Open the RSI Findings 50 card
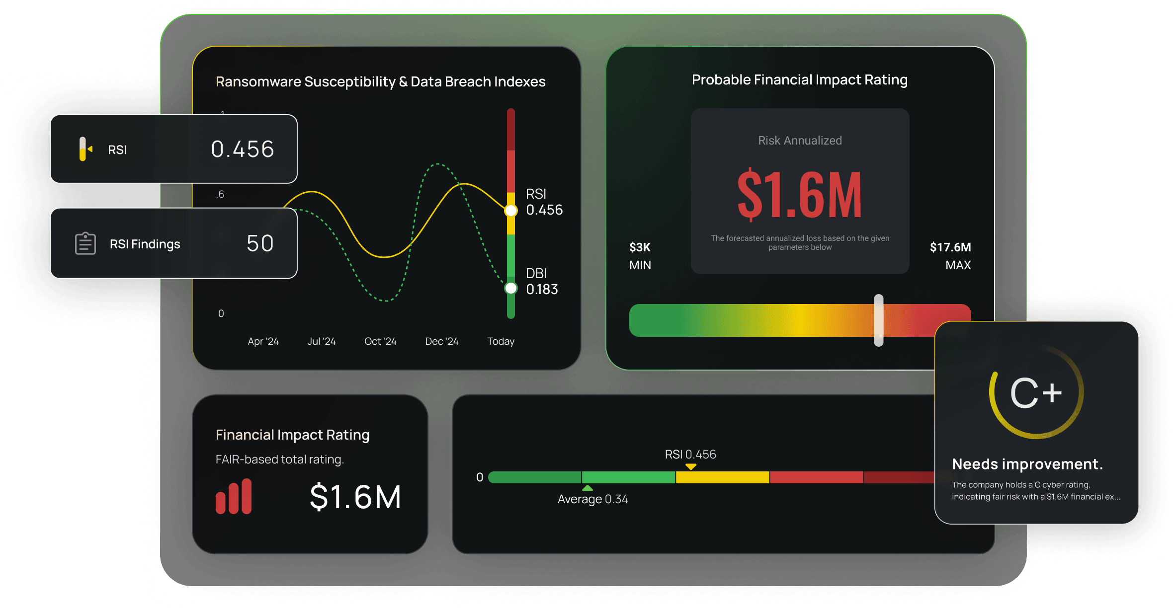Screen dimensions: 1176x608 [173, 243]
